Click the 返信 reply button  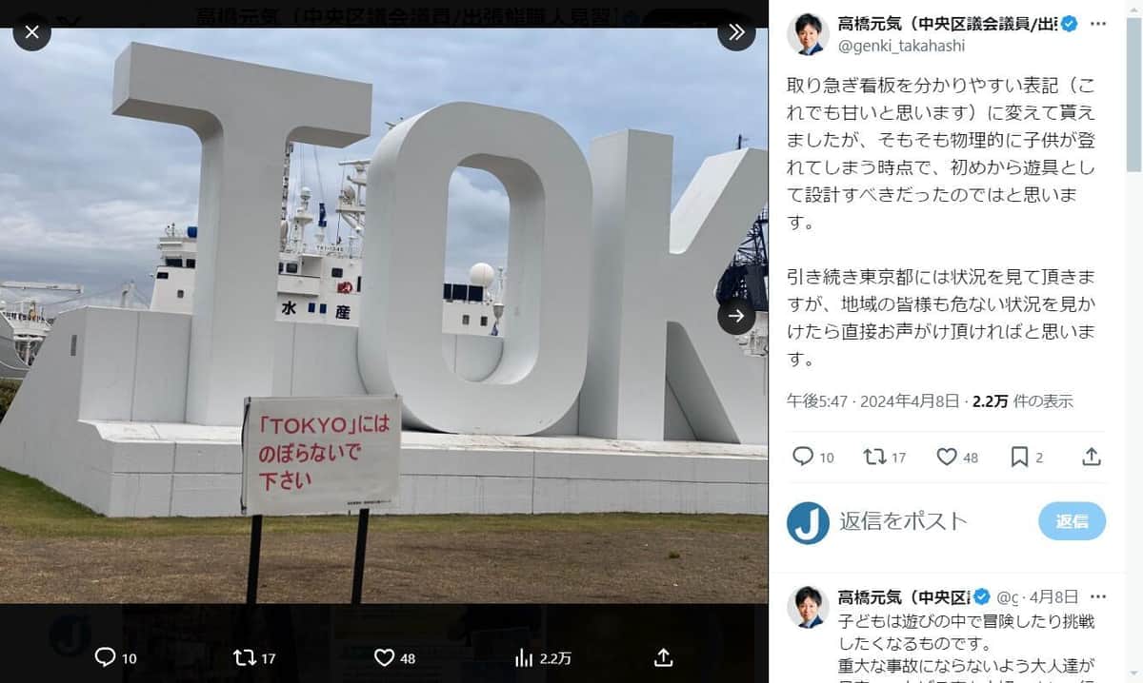pyautogui.click(x=1072, y=521)
